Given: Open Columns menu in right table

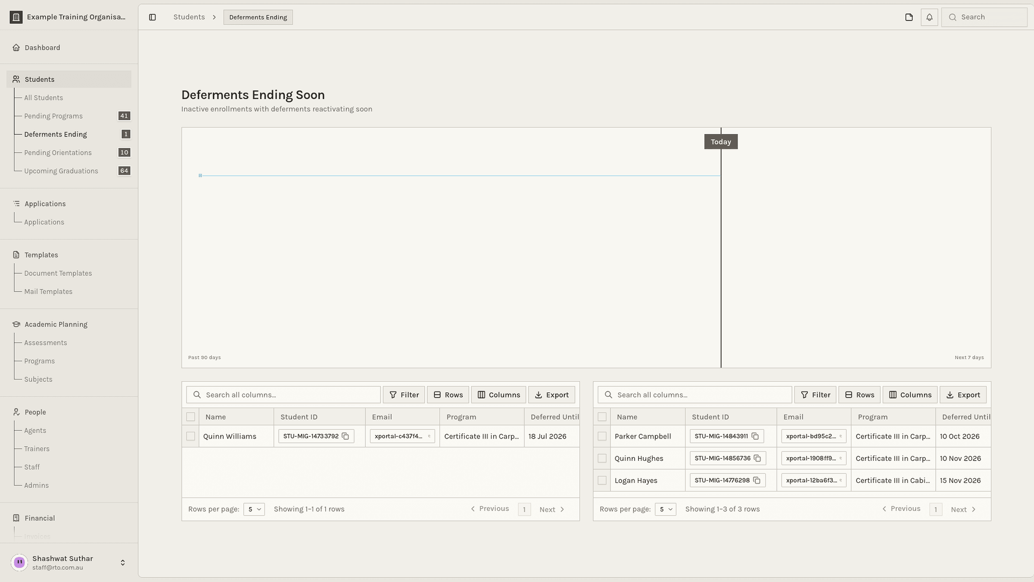Looking at the screenshot, I should pos(910,395).
